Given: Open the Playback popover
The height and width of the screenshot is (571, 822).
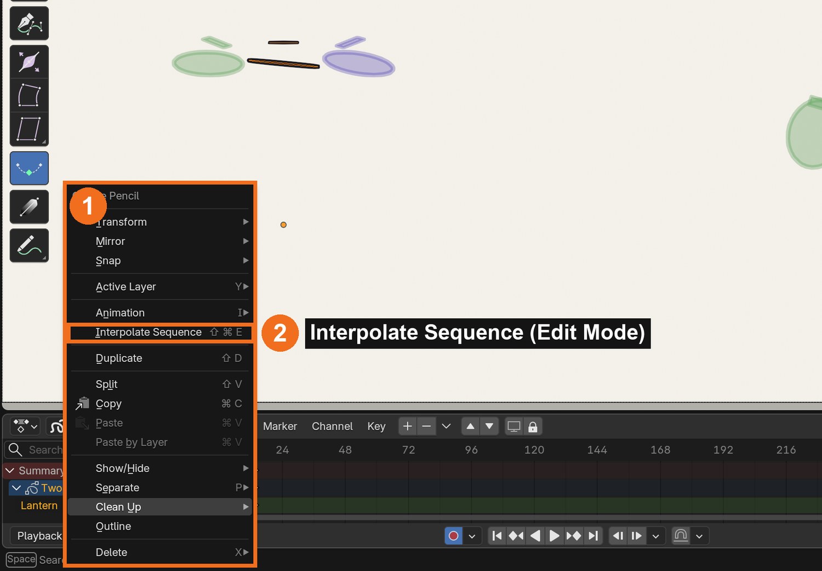Looking at the screenshot, I should pos(37,535).
